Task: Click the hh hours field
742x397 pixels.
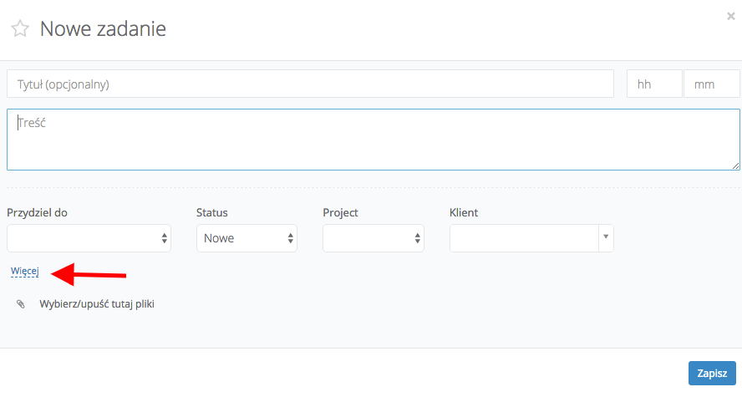Action: tap(654, 84)
